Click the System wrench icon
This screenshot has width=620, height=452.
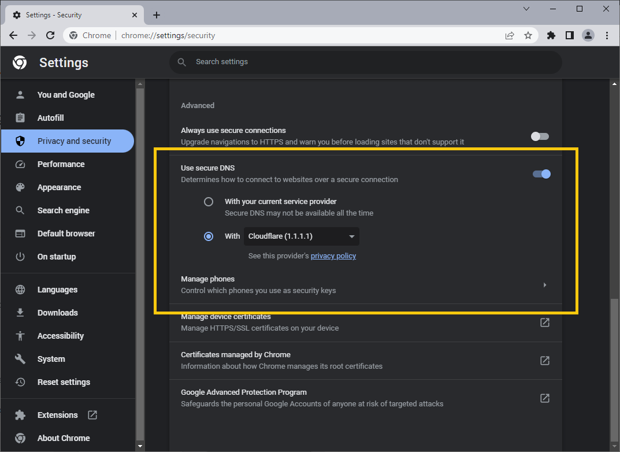coord(20,359)
